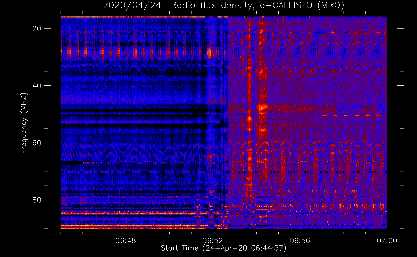Click the 'Start Time (24-Apr-20 06:44:37)' axis label
Image resolution: width=417 pixels, height=257 pixels.
223,248
